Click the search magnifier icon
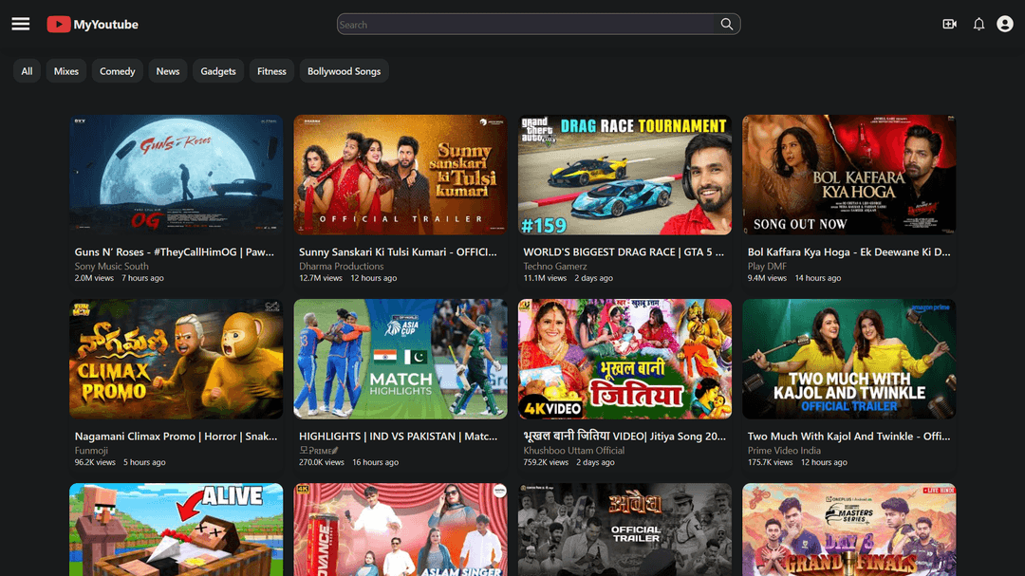 [x=727, y=25]
